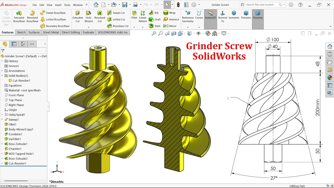Click the FeatureManager filter field
The height and width of the screenshot is (188, 334).
tap(23, 51)
